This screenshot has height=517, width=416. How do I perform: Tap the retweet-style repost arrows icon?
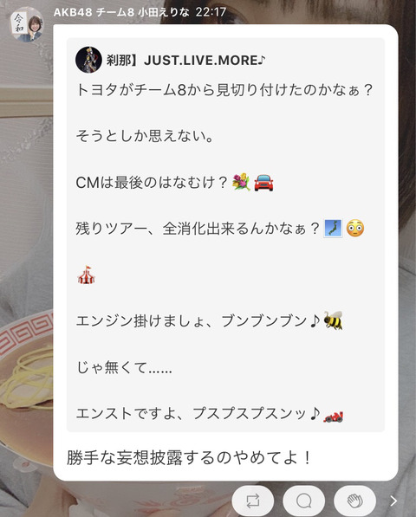pos(253,501)
